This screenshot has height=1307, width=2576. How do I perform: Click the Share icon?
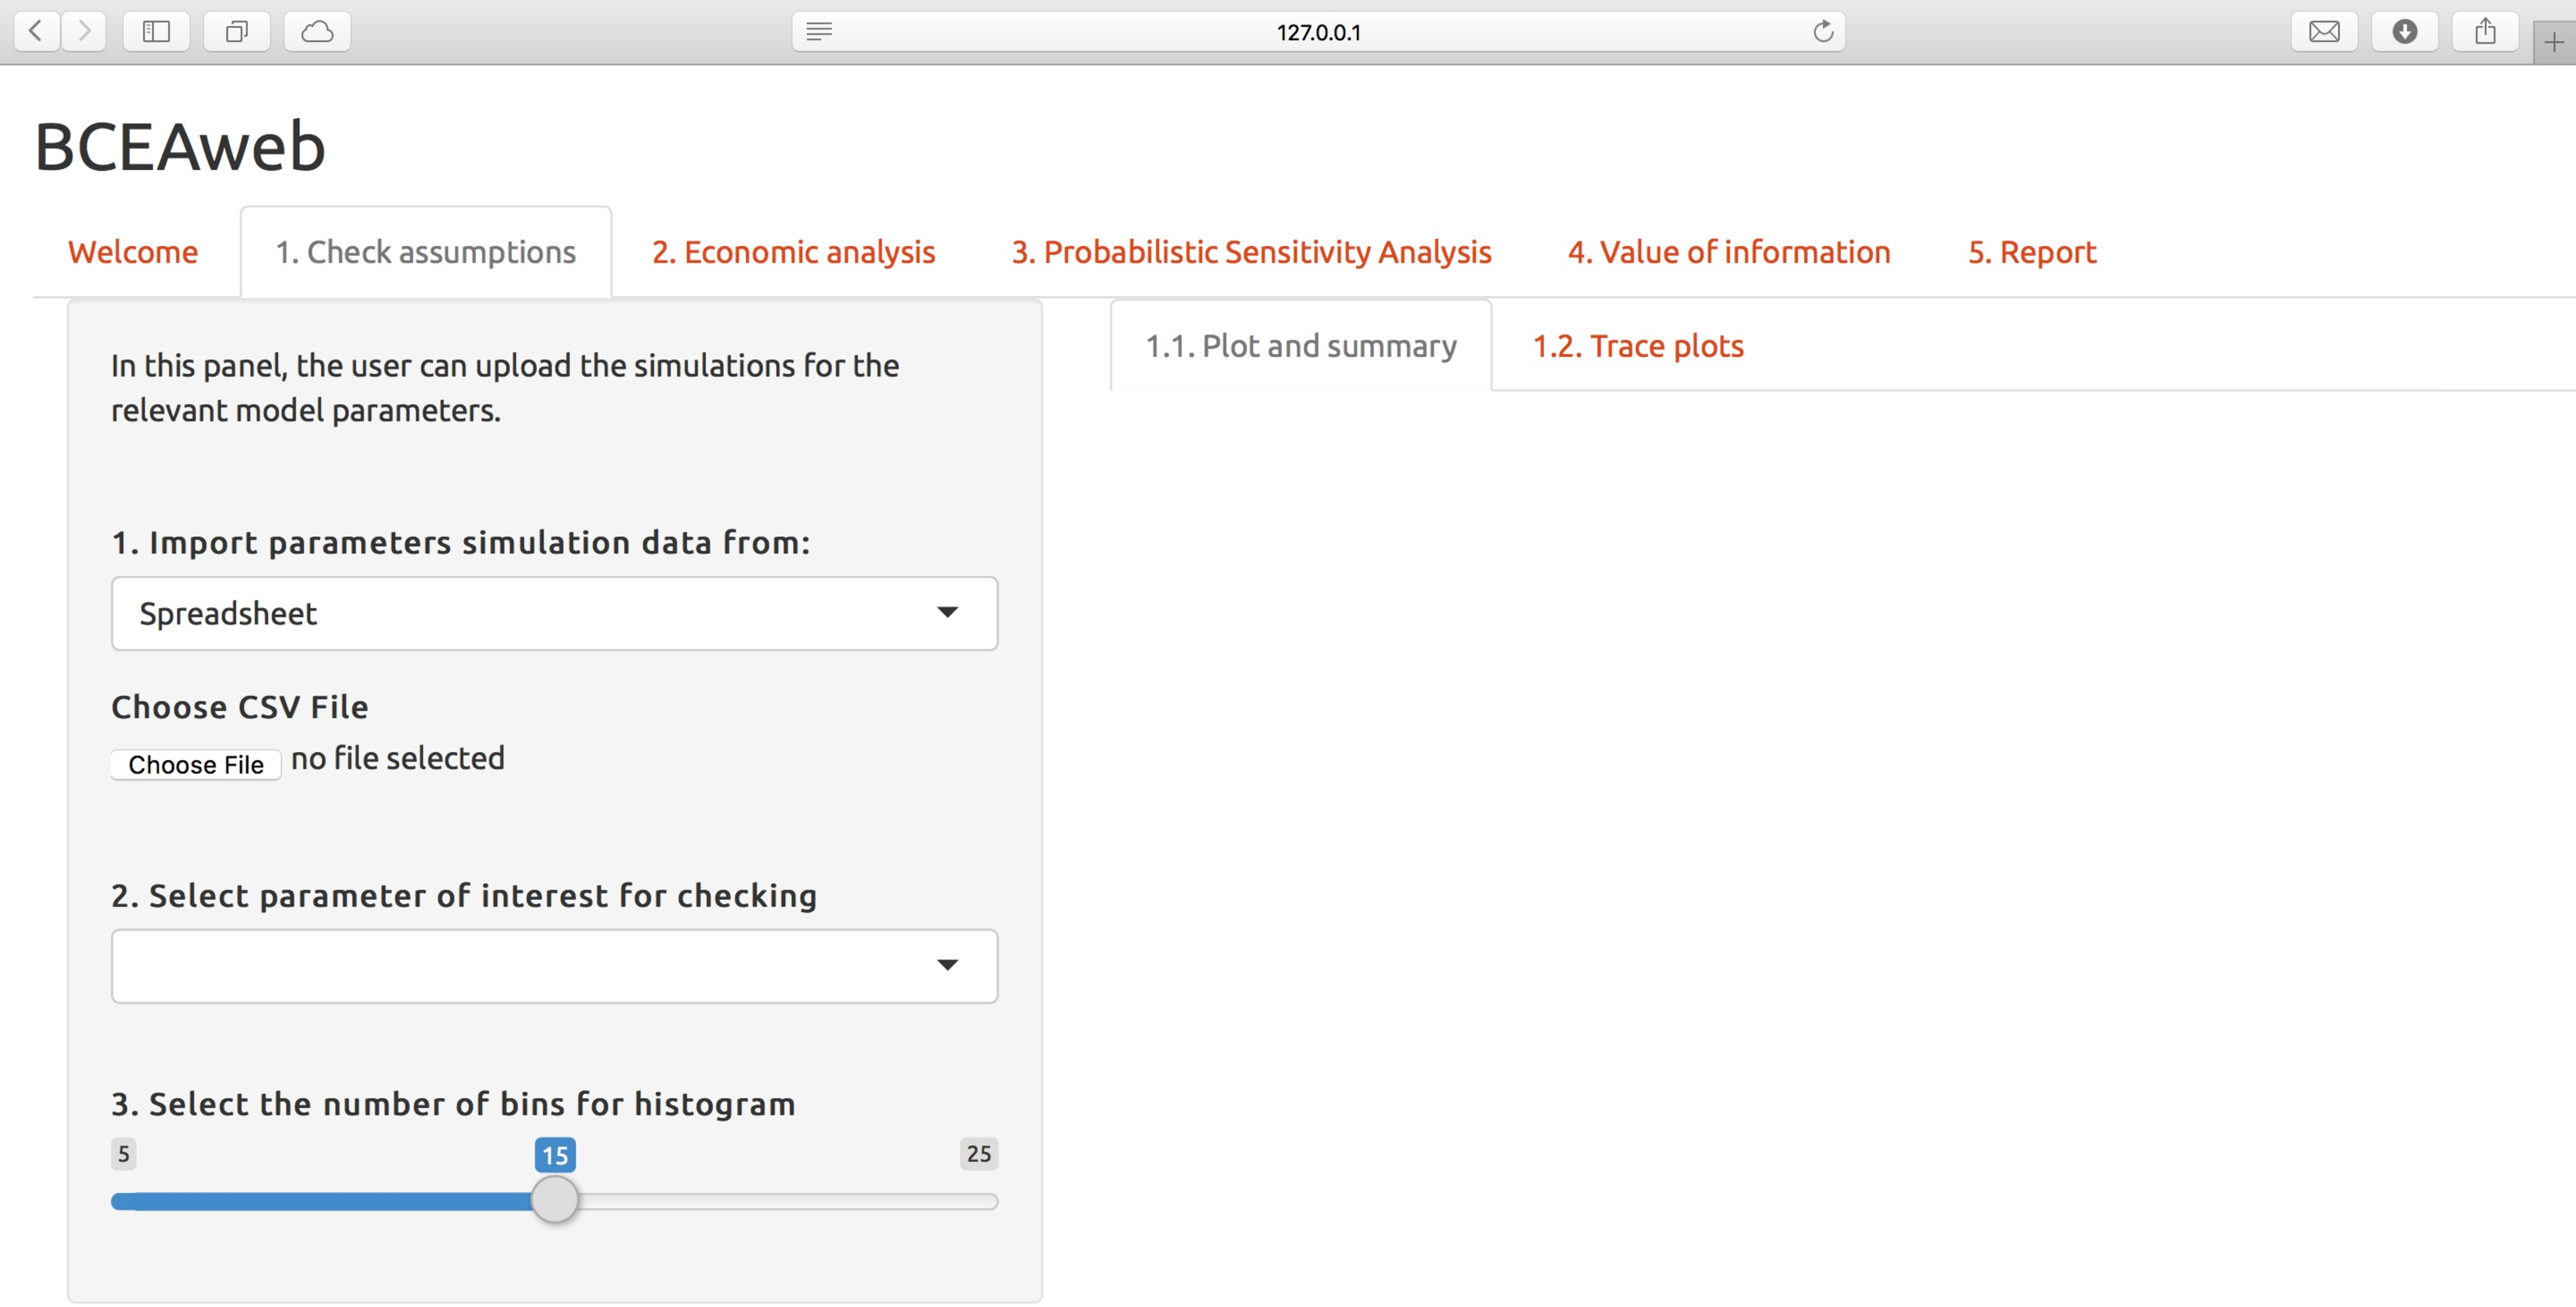pyautogui.click(x=2486, y=31)
